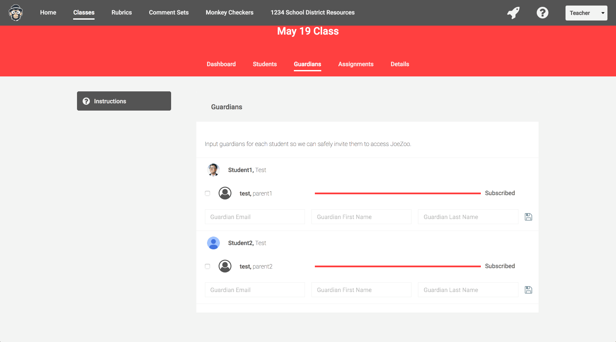Check the box next to test, parent1
The height and width of the screenshot is (342, 616).
(x=207, y=193)
